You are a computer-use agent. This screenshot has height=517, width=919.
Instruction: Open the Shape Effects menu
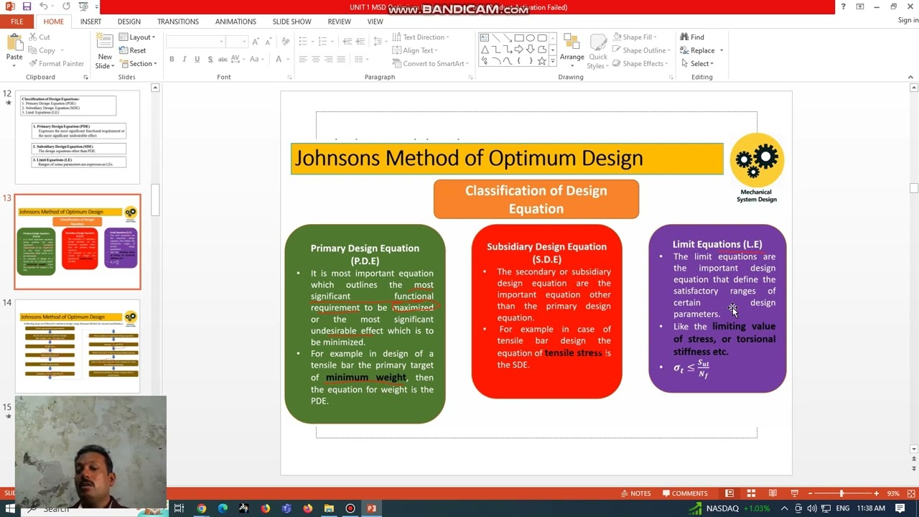(x=641, y=63)
